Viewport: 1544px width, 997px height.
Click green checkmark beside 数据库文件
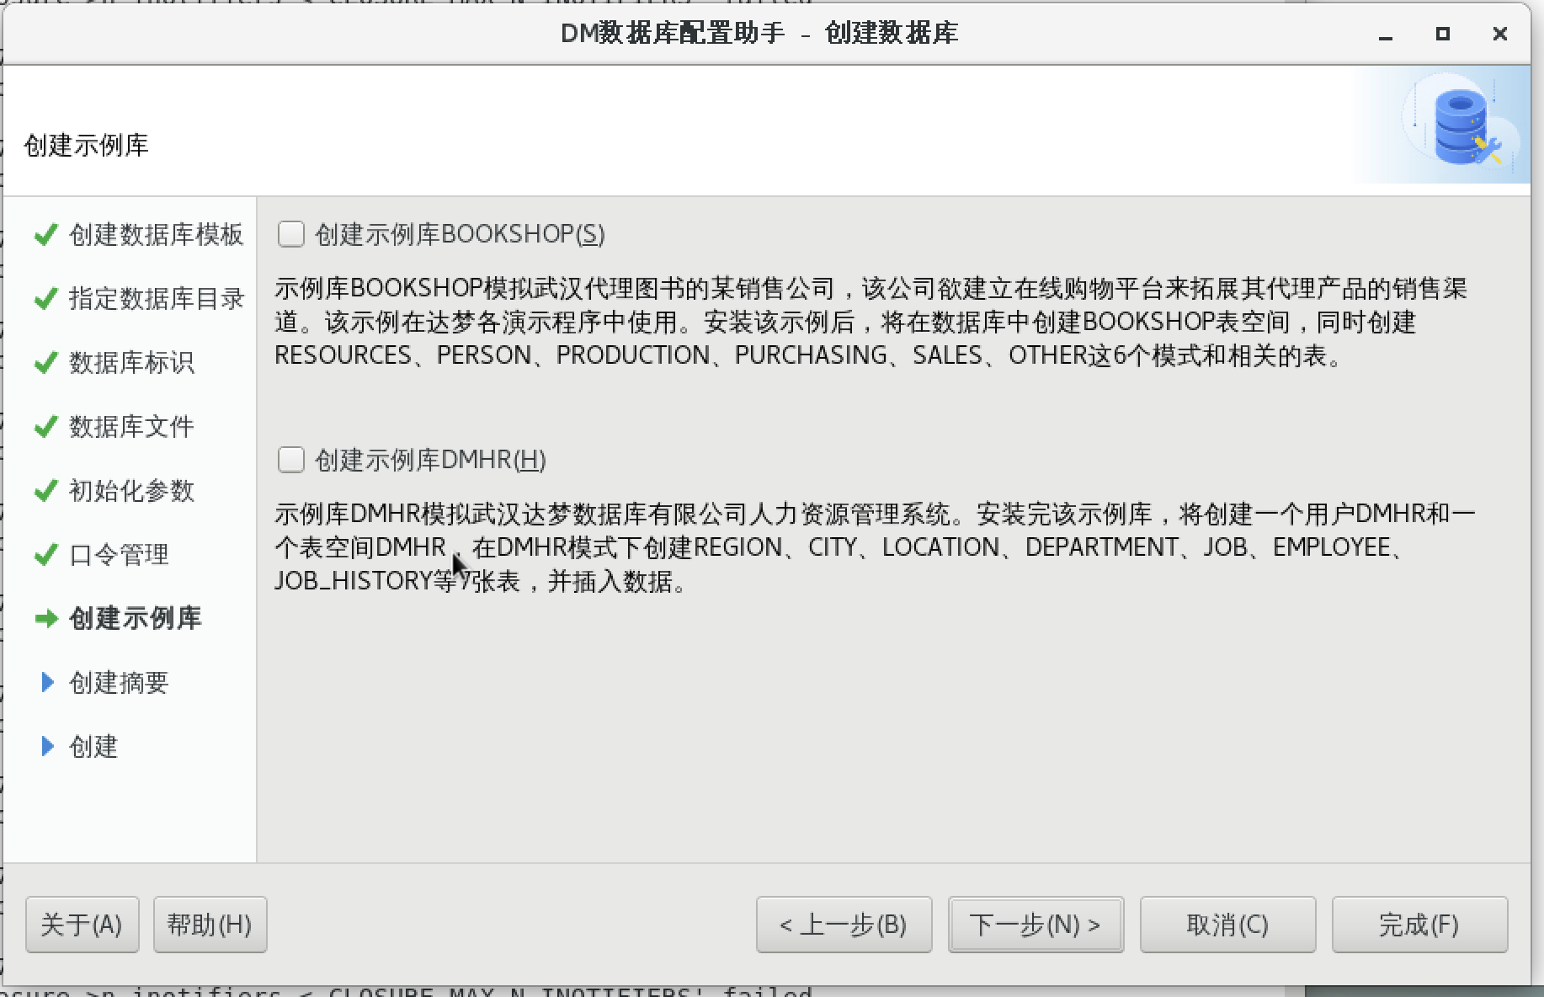click(x=45, y=426)
